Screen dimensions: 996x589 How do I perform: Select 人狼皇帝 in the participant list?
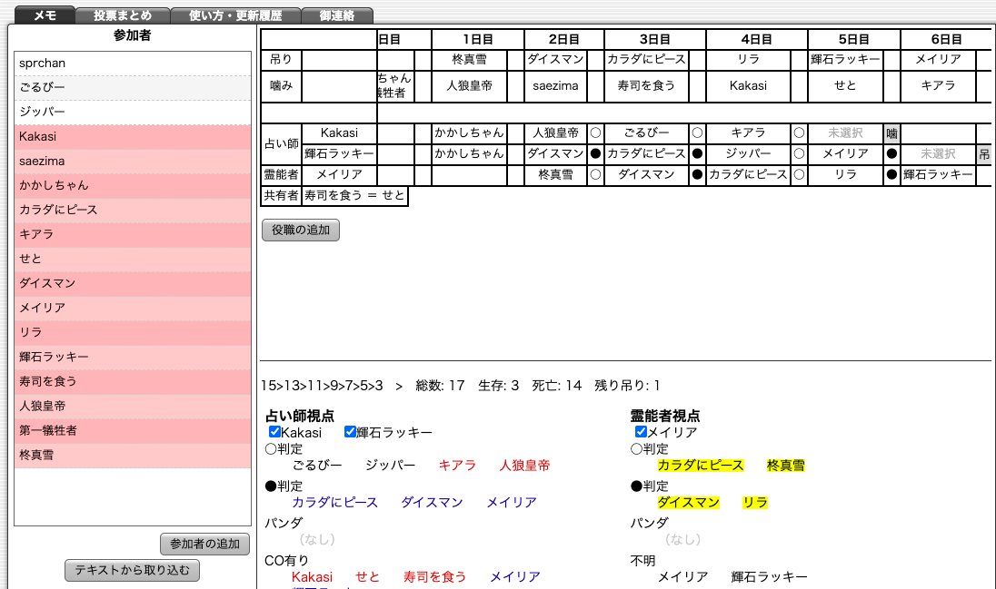(x=132, y=407)
